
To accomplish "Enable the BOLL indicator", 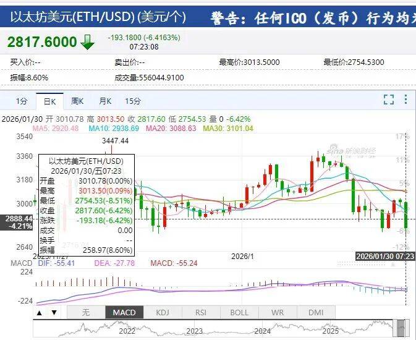I will (239, 312).
